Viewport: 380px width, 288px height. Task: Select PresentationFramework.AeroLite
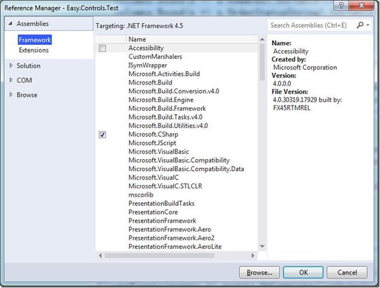click(x=175, y=247)
